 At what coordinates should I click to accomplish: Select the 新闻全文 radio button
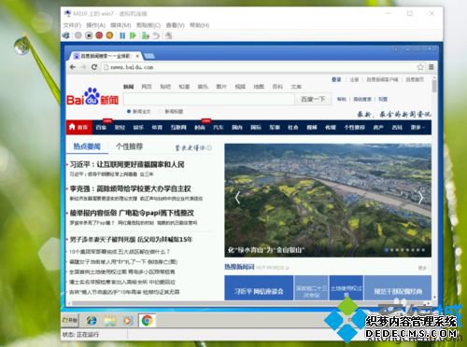pos(129,111)
